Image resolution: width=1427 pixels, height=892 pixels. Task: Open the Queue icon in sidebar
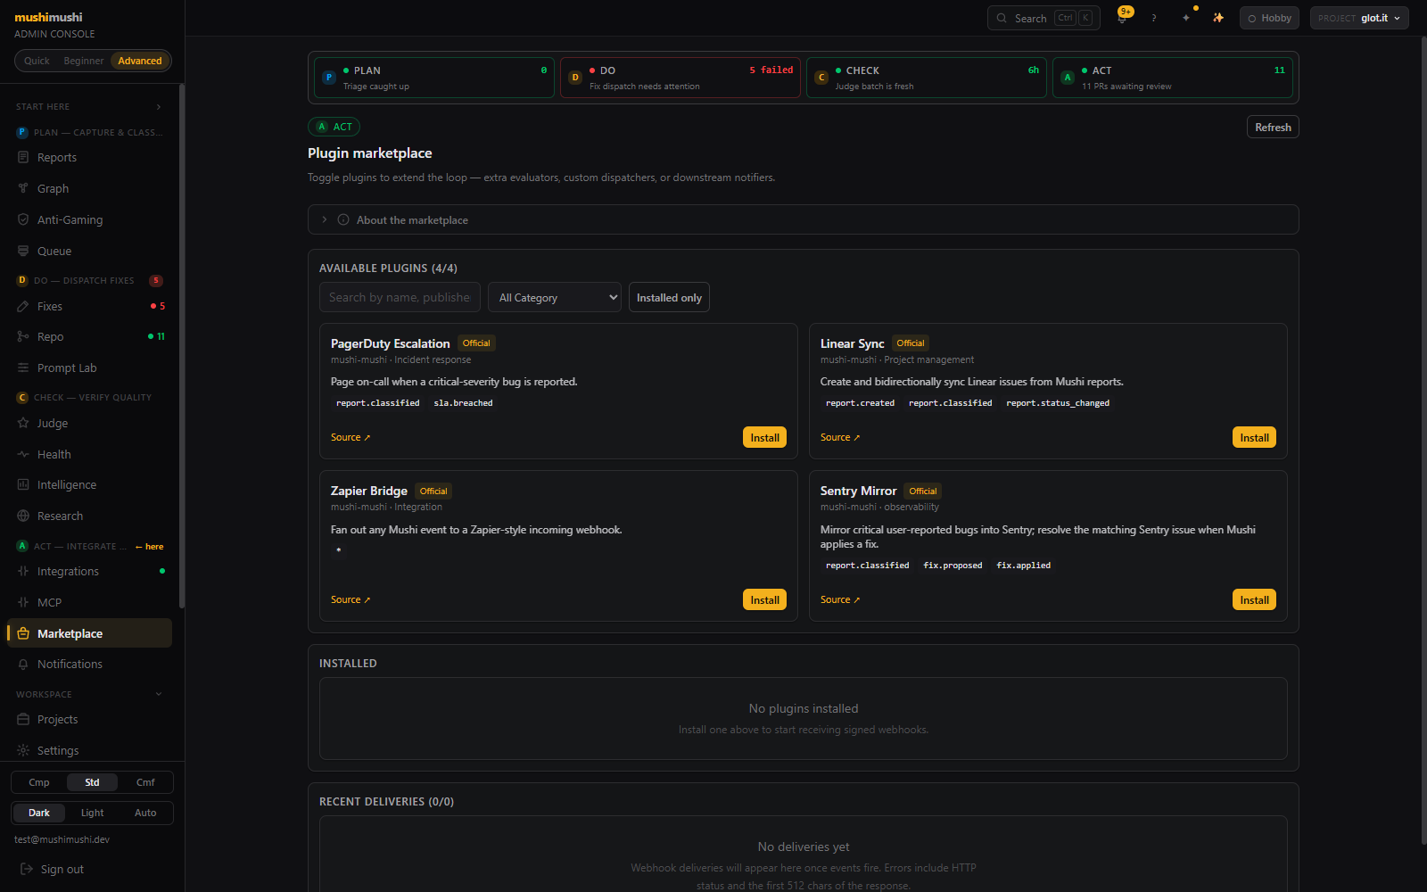(23, 251)
